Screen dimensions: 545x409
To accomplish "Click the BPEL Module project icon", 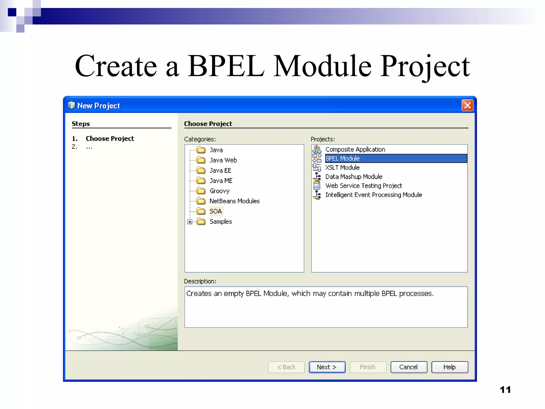I will coord(317,158).
